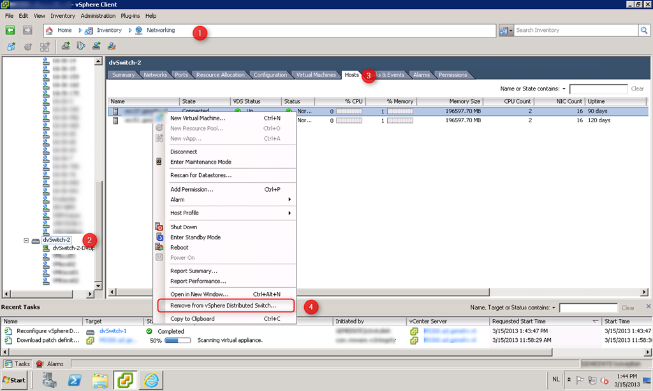Sort hosts by Uptime column header
This screenshot has height=391, width=653.
615,101
